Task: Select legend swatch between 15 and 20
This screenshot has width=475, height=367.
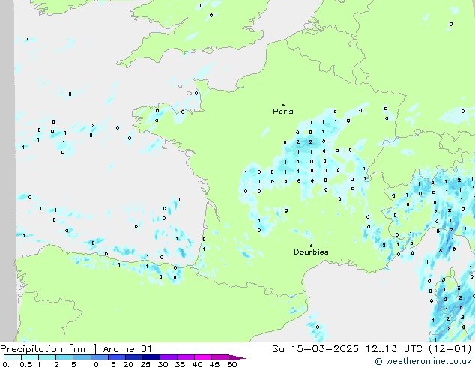Action: 117,357
